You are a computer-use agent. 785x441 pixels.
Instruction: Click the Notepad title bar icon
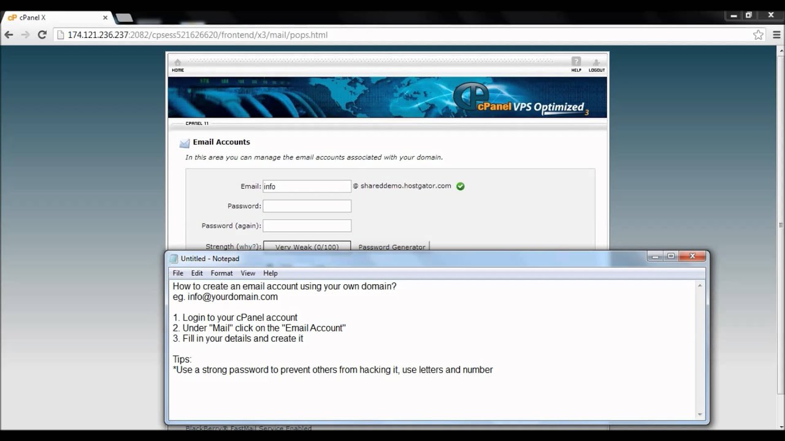[x=174, y=258]
